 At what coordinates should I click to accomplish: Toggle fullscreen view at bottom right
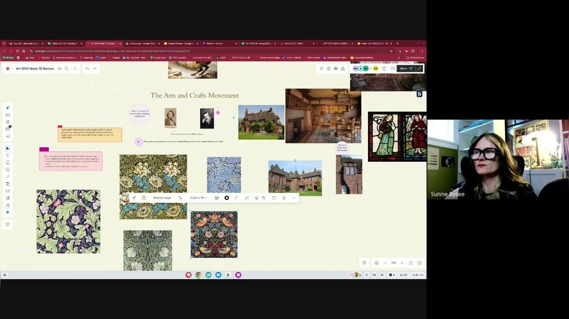click(411, 263)
